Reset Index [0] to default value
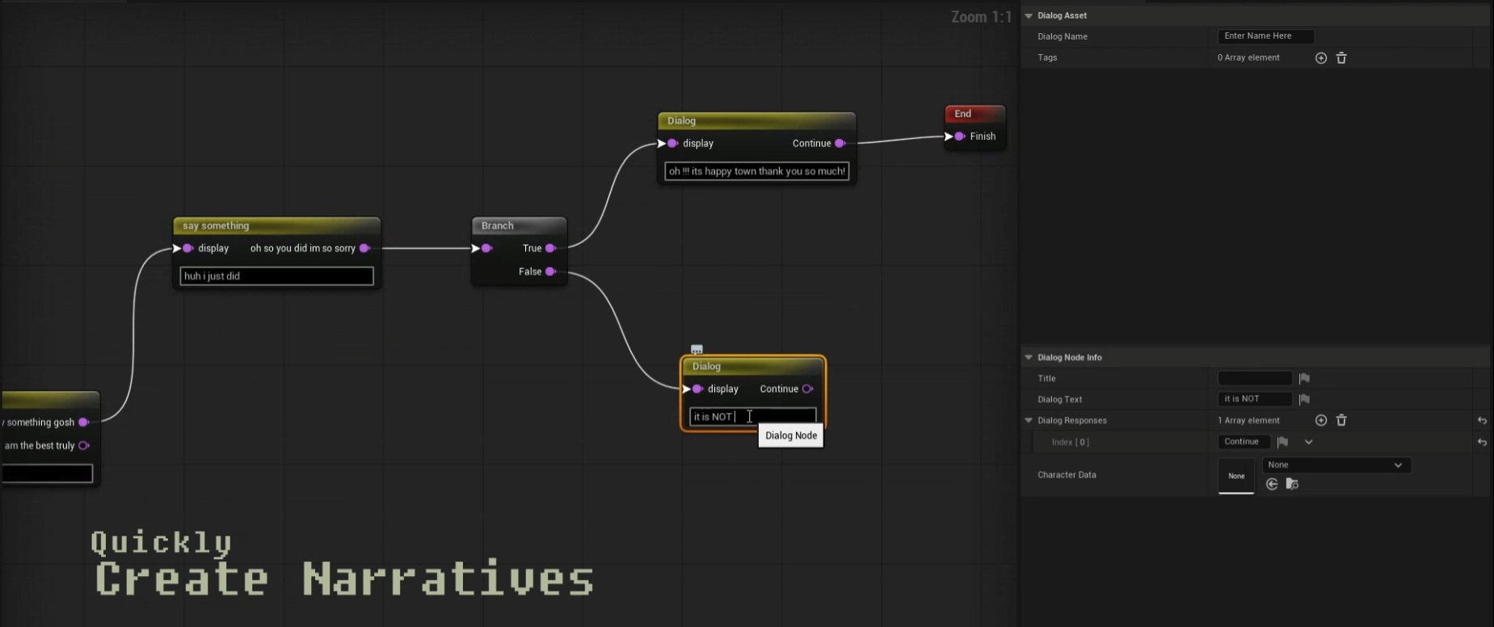The image size is (1494, 627). coord(1482,442)
